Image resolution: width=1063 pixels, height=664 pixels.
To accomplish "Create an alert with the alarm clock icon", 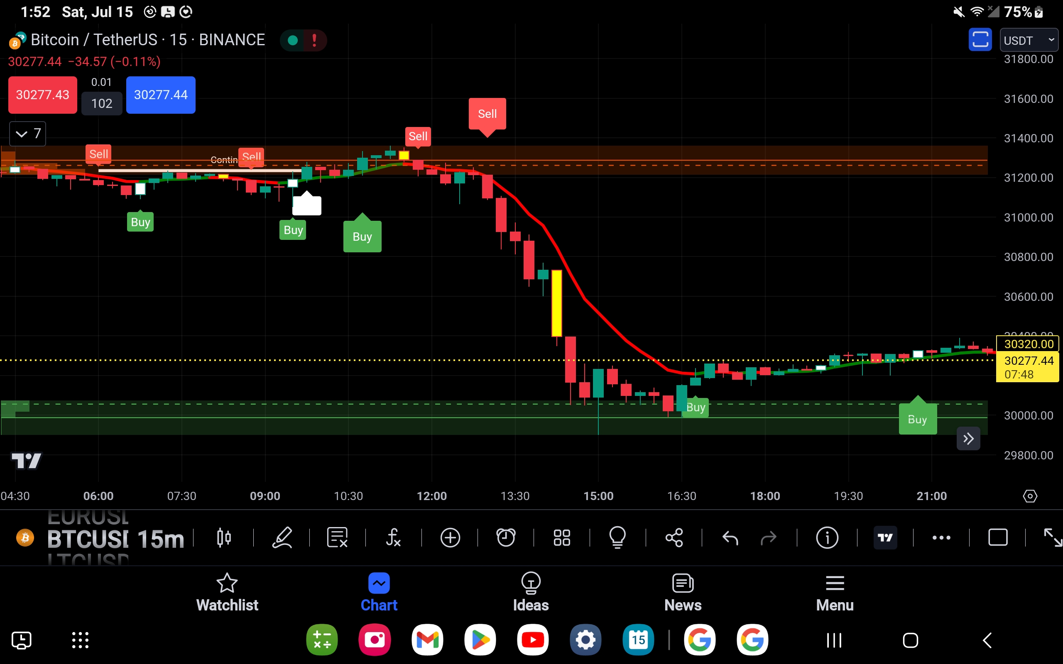I will point(506,537).
